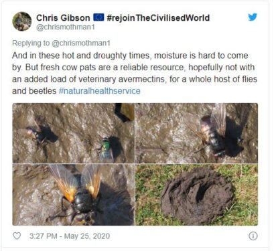Click the green bottle fly in the photo
Image resolution: width=280 pixels, height=251 pixels.
(x=106, y=147)
